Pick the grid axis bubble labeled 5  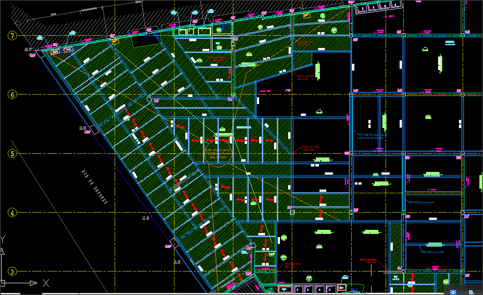coord(13,154)
